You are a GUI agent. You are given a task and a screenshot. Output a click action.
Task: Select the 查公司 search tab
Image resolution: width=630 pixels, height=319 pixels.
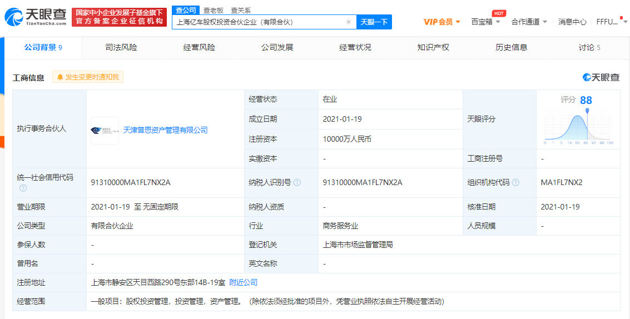coord(186,11)
